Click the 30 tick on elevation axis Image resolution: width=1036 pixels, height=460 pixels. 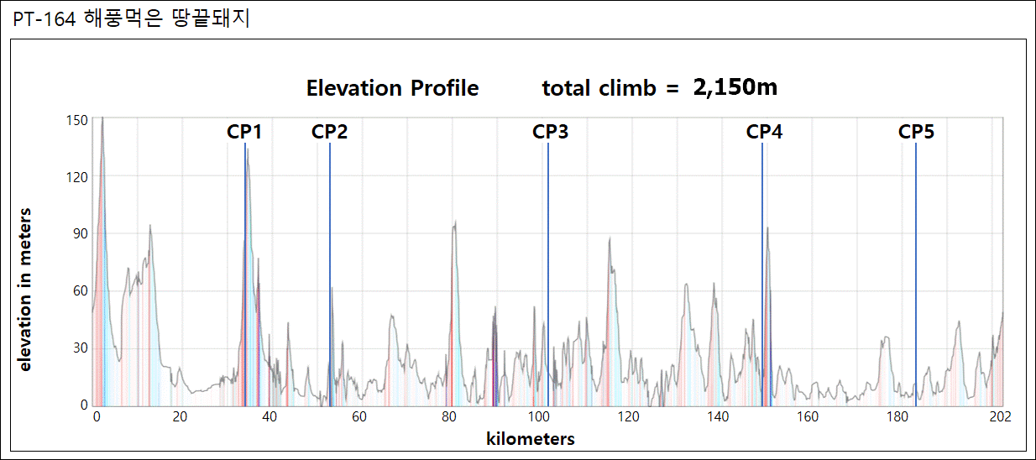tap(81, 348)
